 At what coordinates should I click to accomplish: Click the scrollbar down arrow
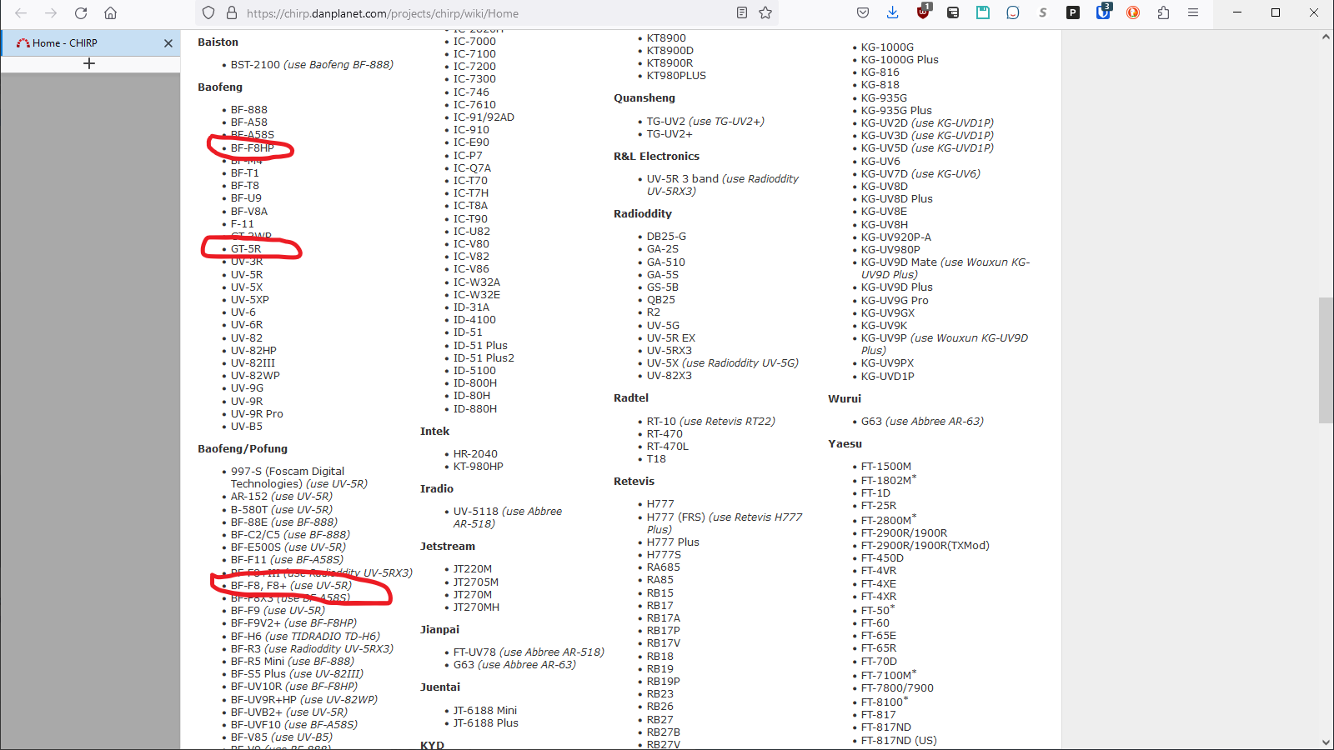point(1326,742)
